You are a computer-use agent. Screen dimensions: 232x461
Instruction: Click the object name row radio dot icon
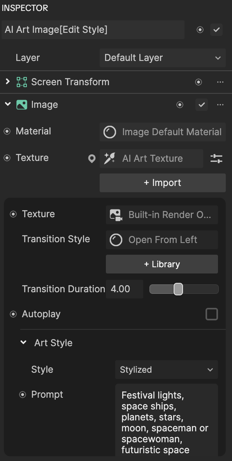click(x=200, y=30)
